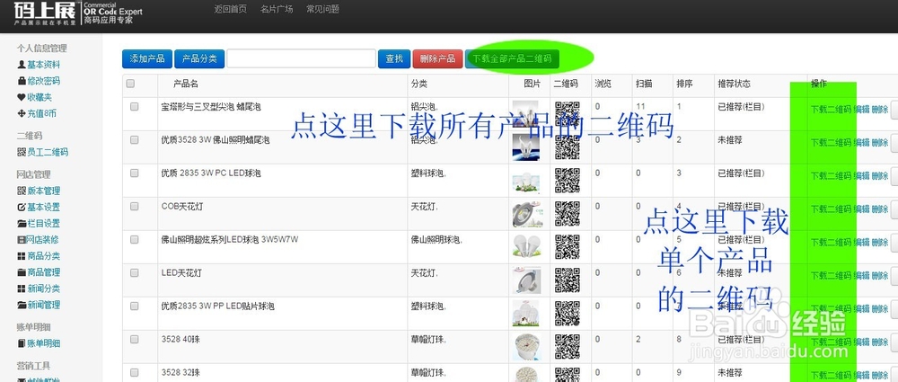Open QR code of 3528 40珠 row
This screenshot has height=382, width=898.
coord(567,347)
